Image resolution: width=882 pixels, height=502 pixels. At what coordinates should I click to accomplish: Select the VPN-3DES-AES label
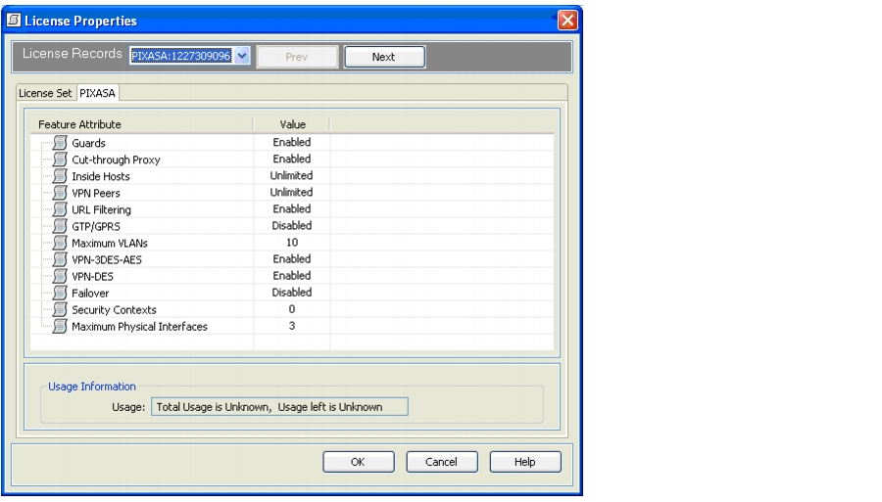pos(106,259)
